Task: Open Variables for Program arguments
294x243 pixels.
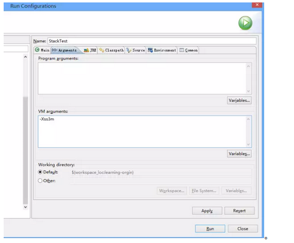Action: (x=239, y=100)
